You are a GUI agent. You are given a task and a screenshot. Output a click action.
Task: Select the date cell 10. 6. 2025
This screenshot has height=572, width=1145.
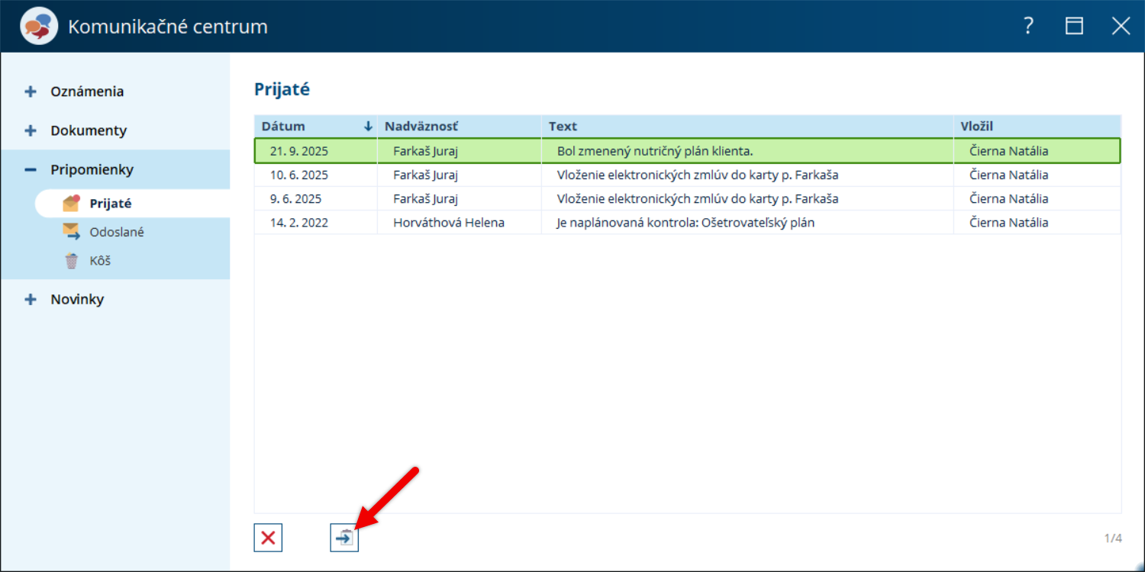click(x=299, y=175)
